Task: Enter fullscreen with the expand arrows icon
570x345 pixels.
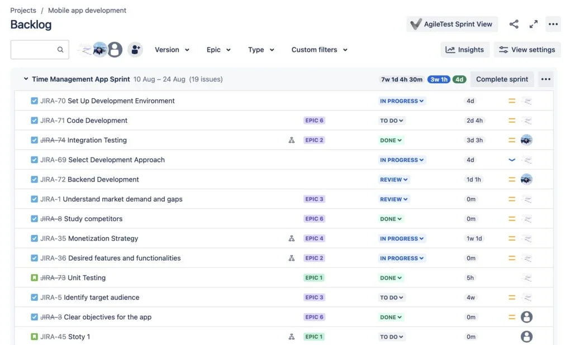Action: point(534,24)
